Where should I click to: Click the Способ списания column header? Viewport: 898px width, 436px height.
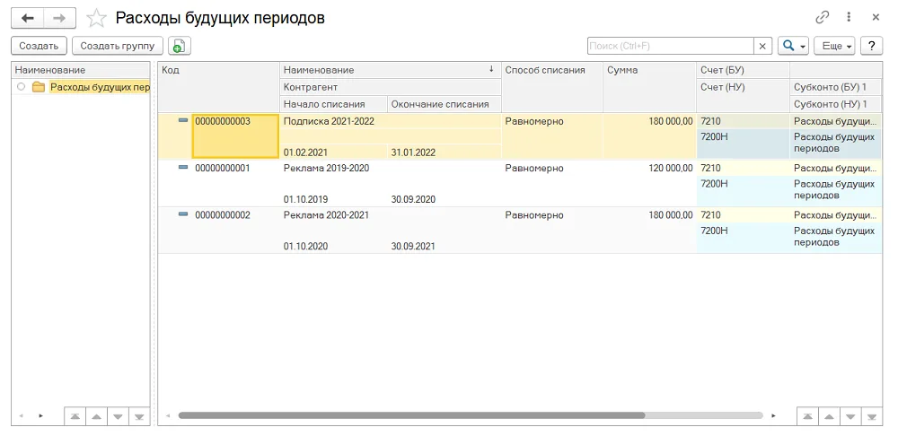coord(552,87)
